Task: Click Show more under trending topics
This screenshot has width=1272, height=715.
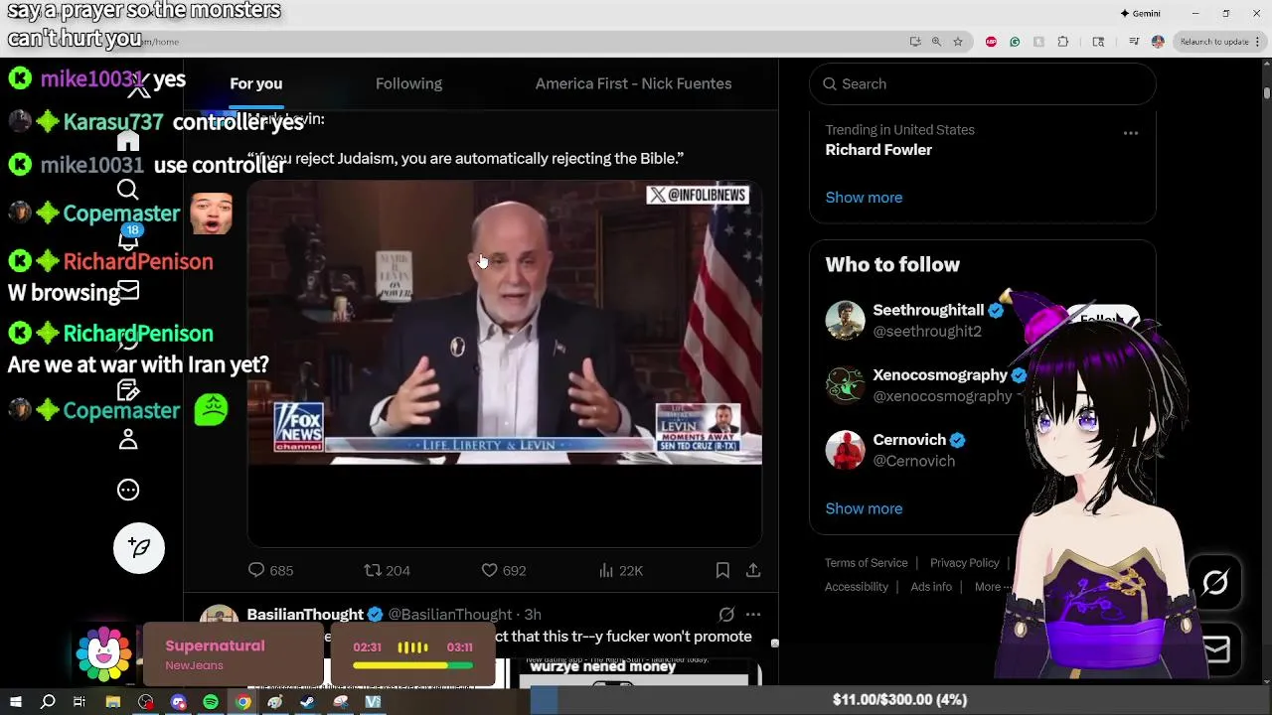Action: tap(864, 197)
